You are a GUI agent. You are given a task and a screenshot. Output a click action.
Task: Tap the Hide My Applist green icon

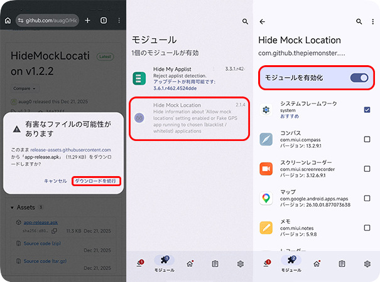[139, 78]
